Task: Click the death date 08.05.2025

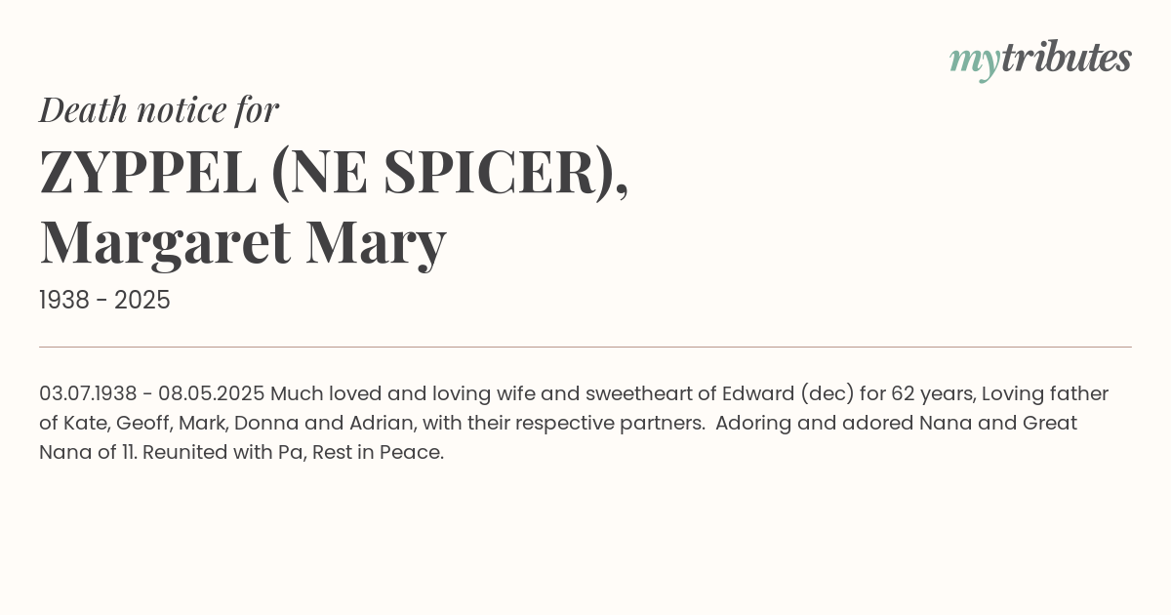Action: (212, 393)
